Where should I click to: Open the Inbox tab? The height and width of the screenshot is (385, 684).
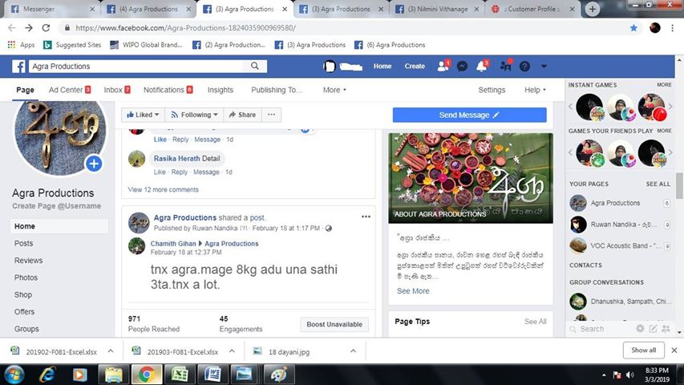(x=117, y=90)
